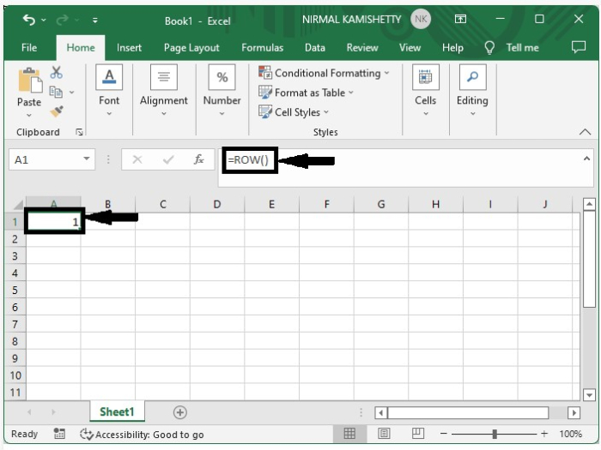Click the horizontal scrollbar left arrow
This screenshot has width=601, height=450.
tap(380, 413)
